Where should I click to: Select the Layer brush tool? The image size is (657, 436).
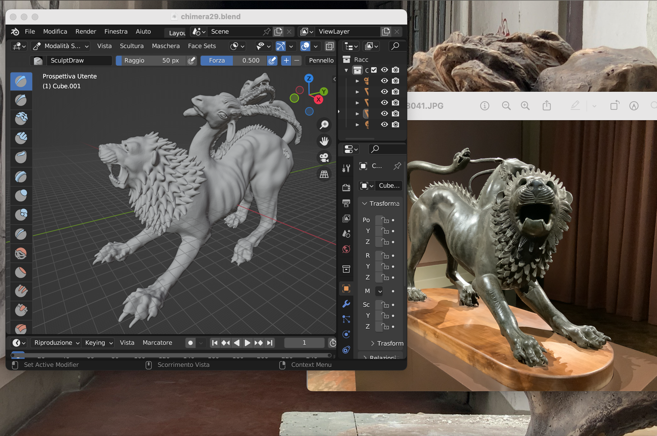(21, 176)
